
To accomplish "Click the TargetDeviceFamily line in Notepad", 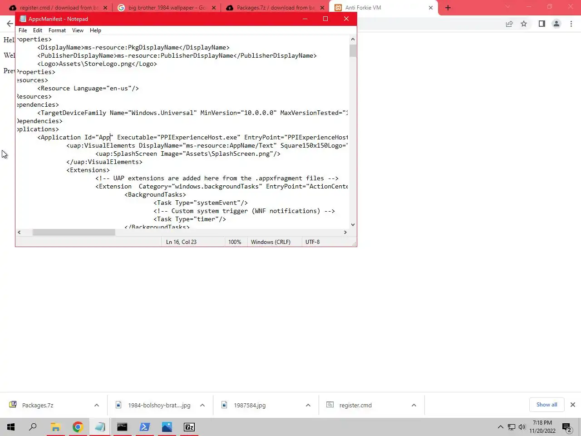I will point(193,113).
